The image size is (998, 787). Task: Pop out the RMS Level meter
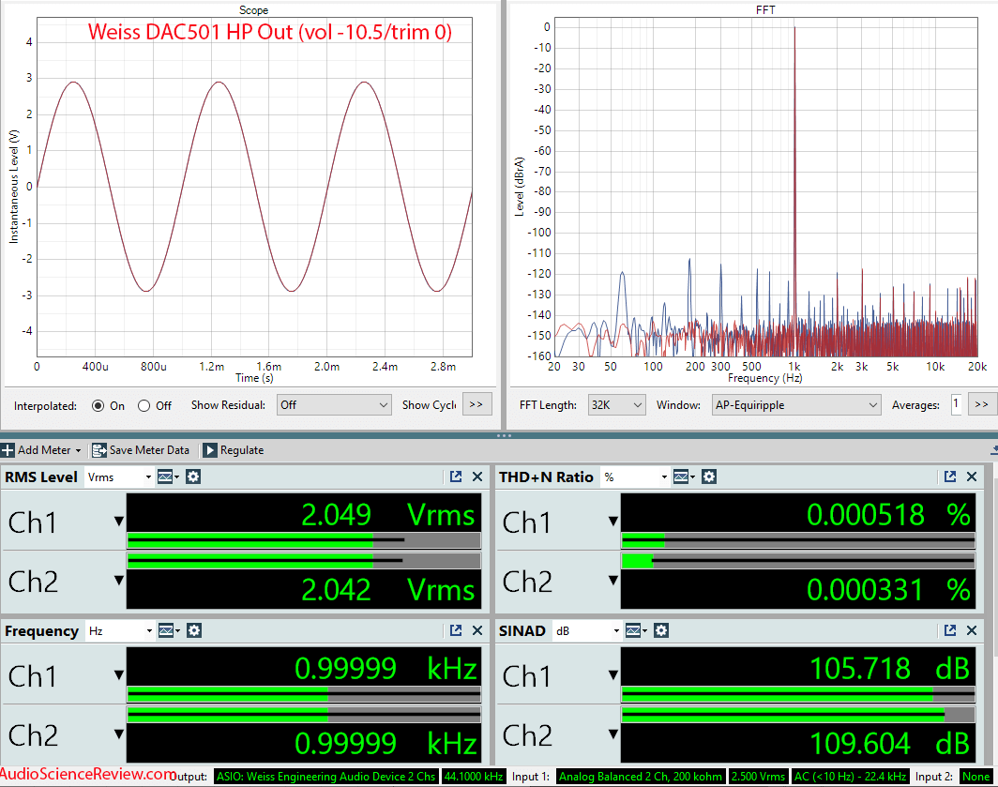pos(456,477)
